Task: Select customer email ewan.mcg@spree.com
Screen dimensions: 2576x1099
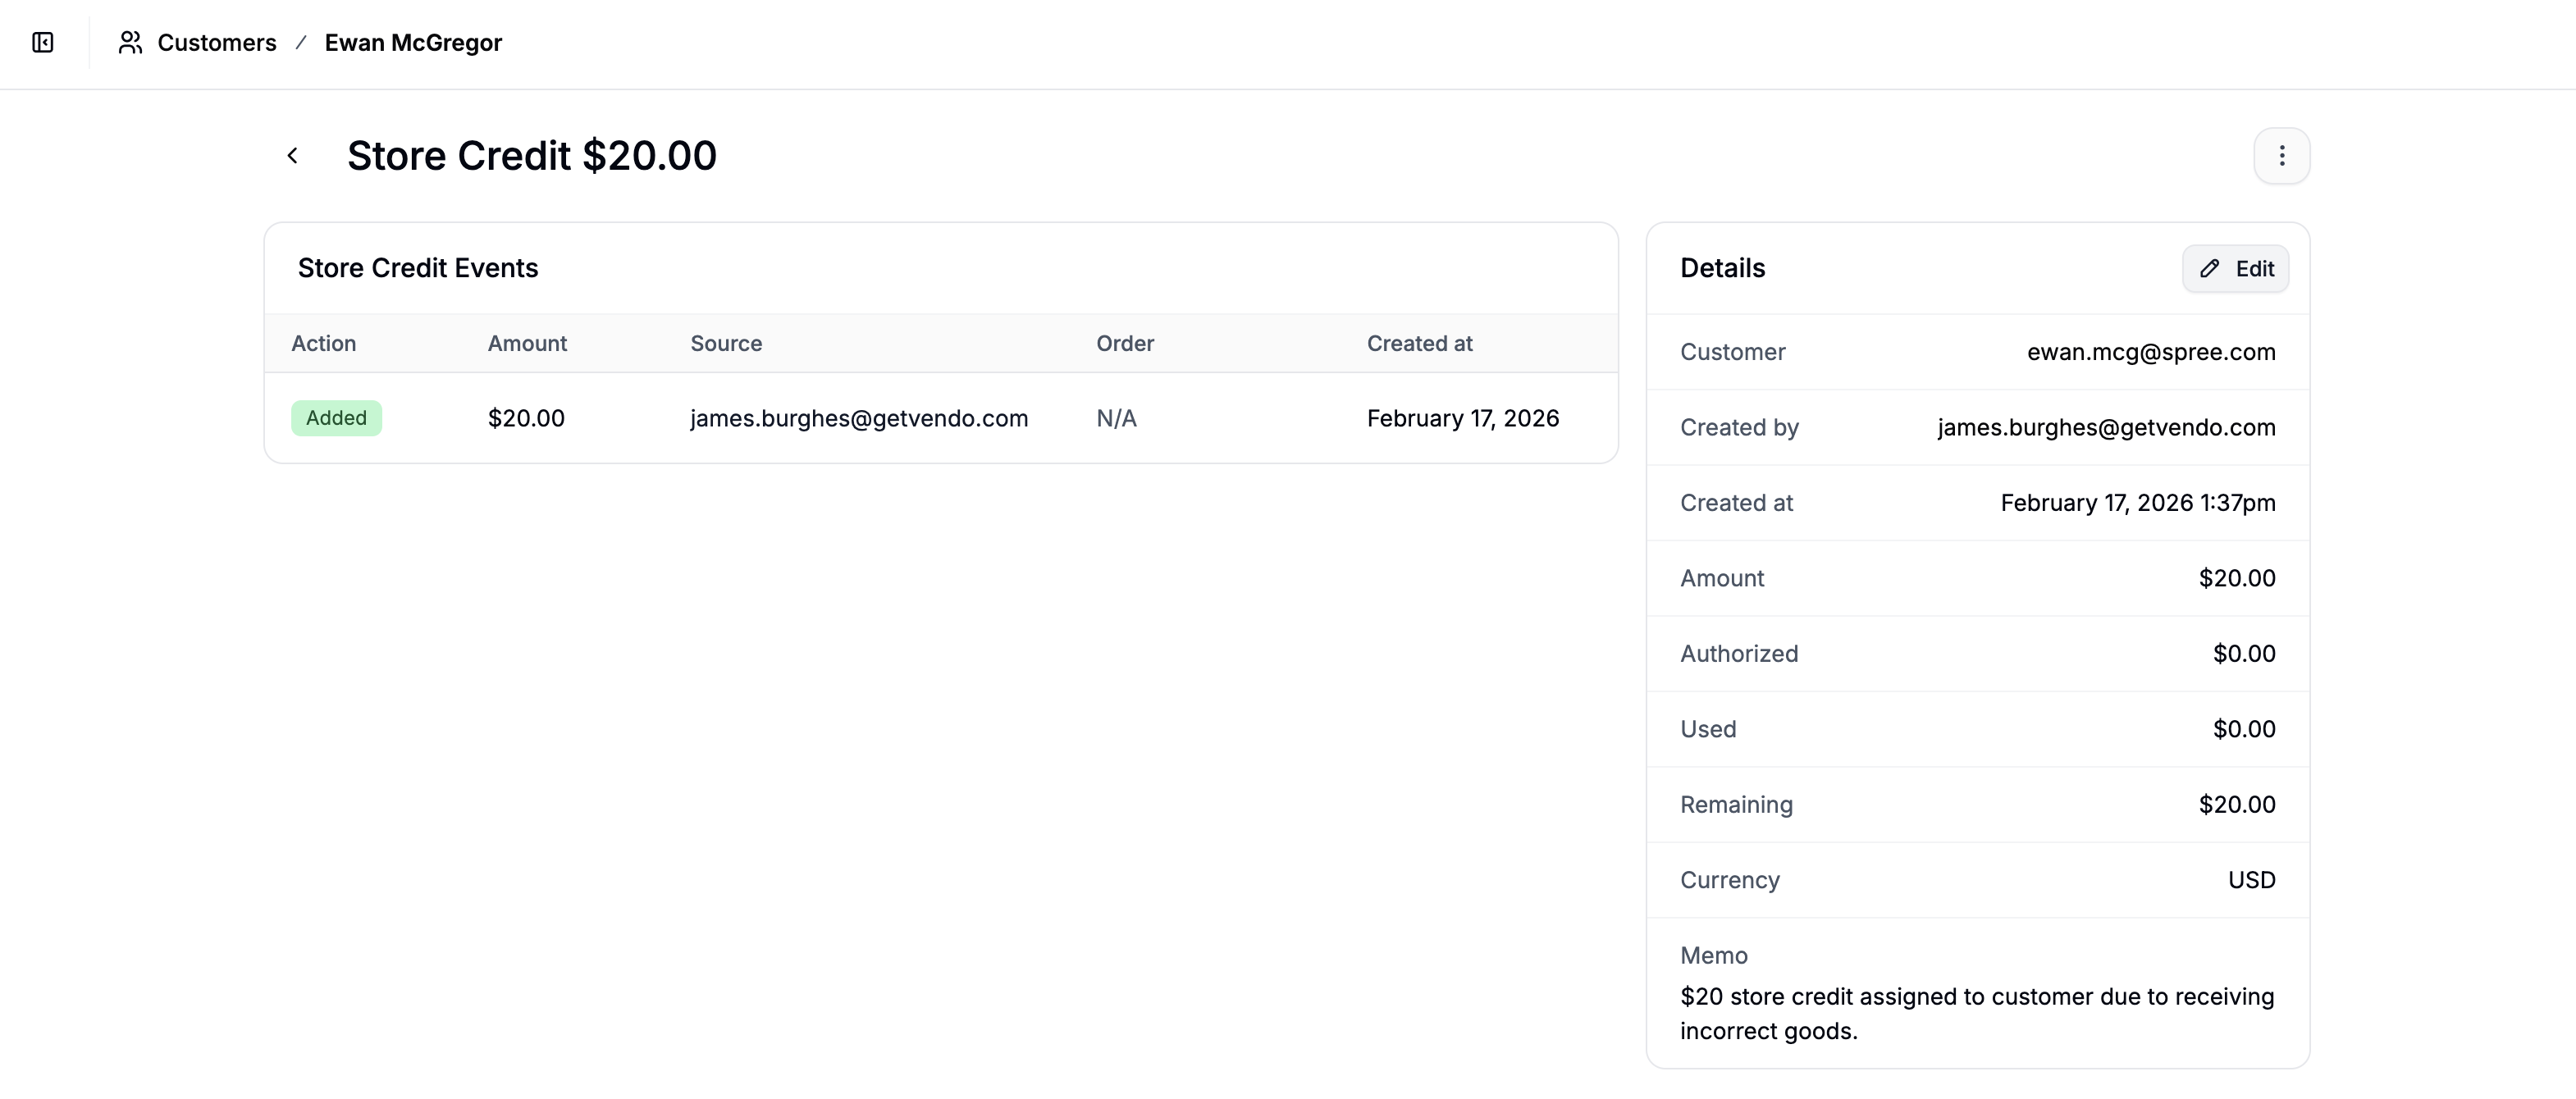Action: click(x=2151, y=351)
